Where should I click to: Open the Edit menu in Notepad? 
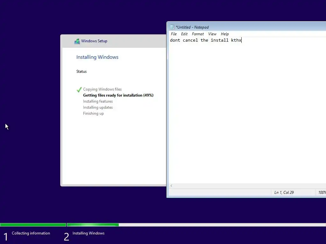click(x=184, y=34)
